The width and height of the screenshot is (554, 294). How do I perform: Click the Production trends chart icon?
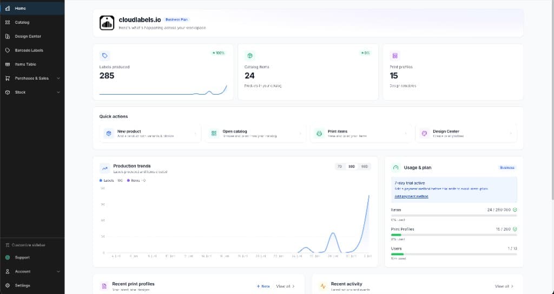(x=104, y=169)
